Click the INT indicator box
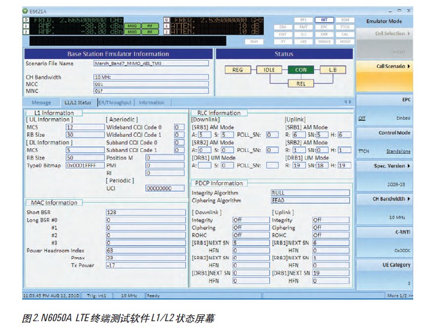Viewport: 428px width, 328px height. pos(324,20)
